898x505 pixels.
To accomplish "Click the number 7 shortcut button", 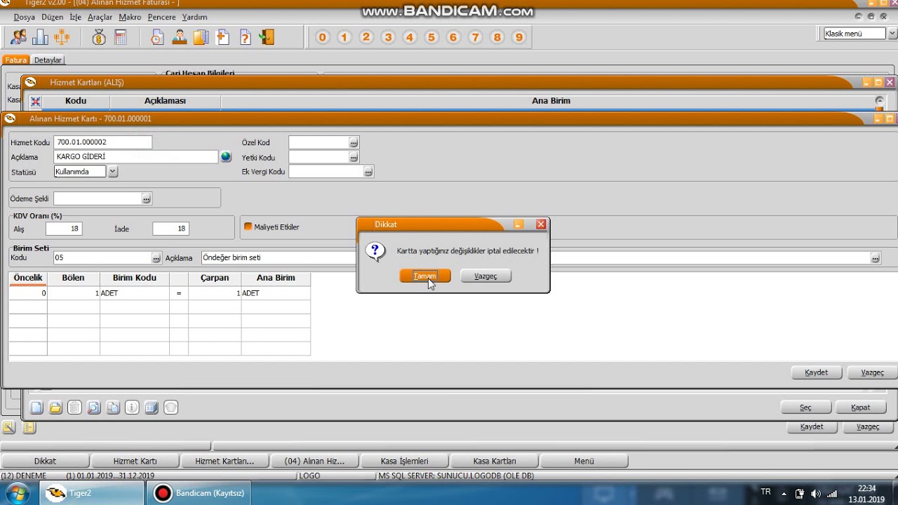I will (476, 37).
